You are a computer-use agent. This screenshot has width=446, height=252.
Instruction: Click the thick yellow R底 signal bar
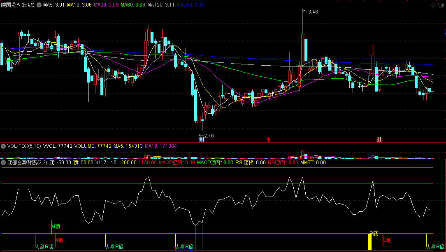click(370, 242)
